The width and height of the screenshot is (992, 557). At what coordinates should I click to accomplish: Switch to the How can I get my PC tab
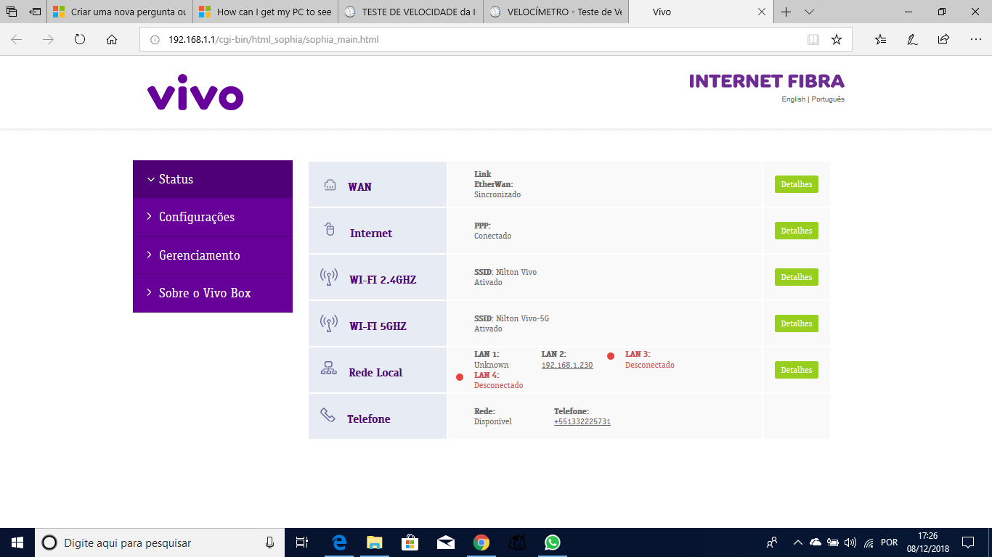[265, 12]
